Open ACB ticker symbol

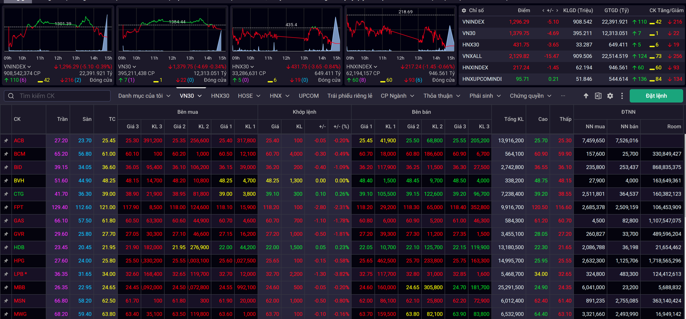(19, 141)
